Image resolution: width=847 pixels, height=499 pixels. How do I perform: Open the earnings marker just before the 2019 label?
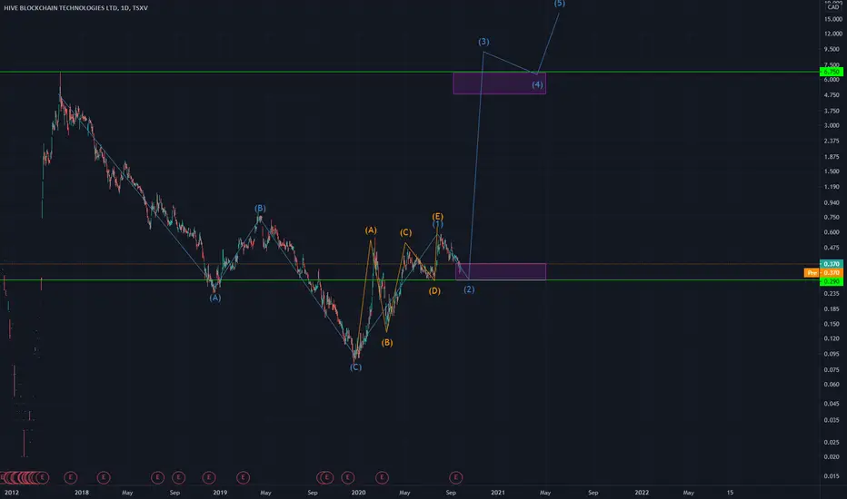point(209,477)
